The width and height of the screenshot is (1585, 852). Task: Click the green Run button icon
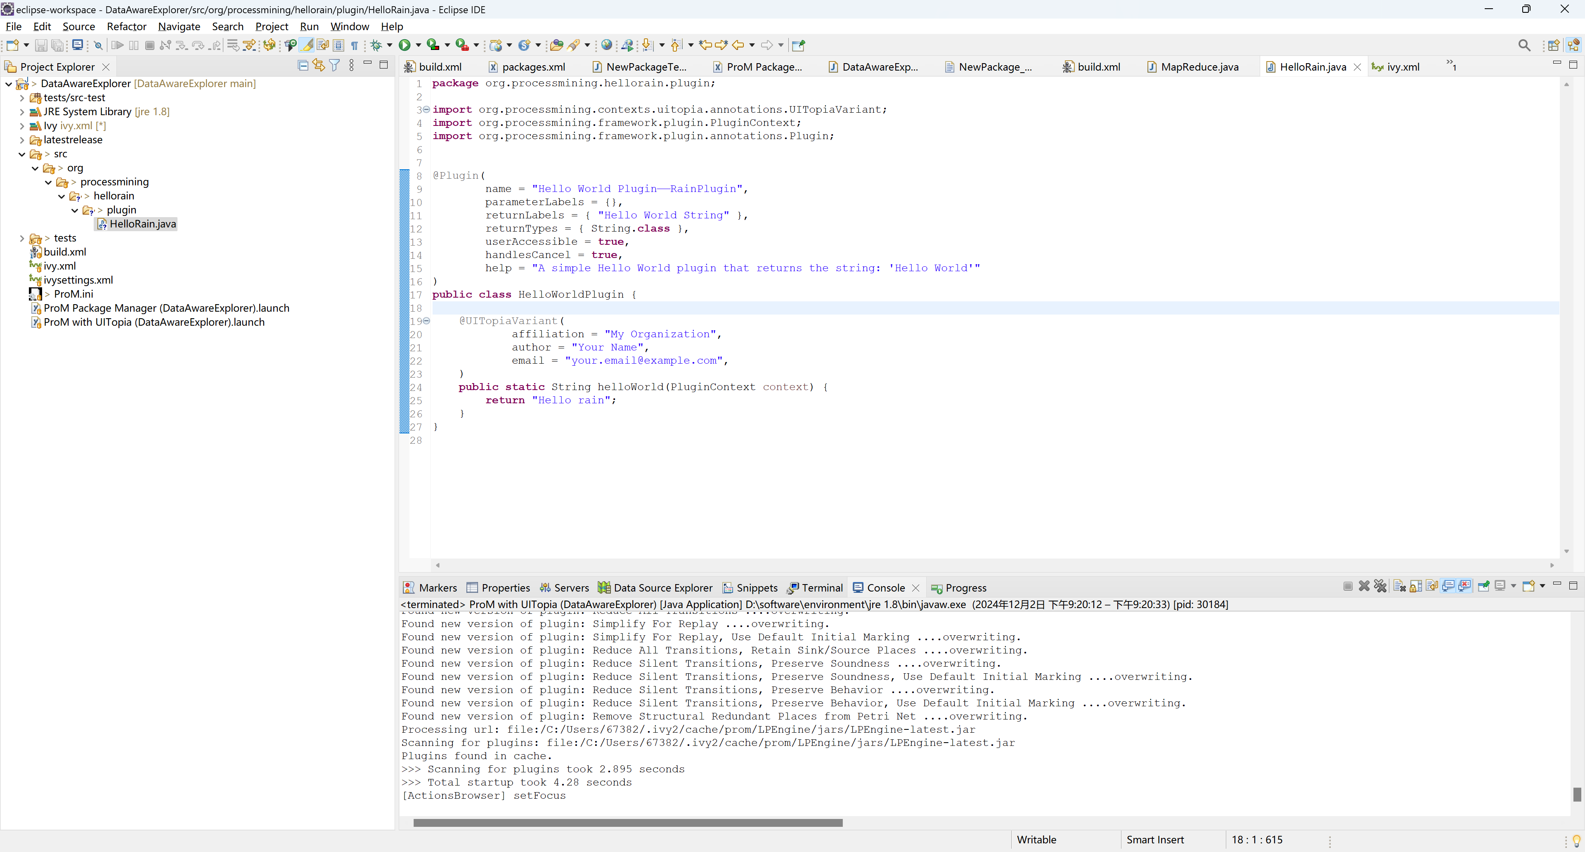[404, 45]
